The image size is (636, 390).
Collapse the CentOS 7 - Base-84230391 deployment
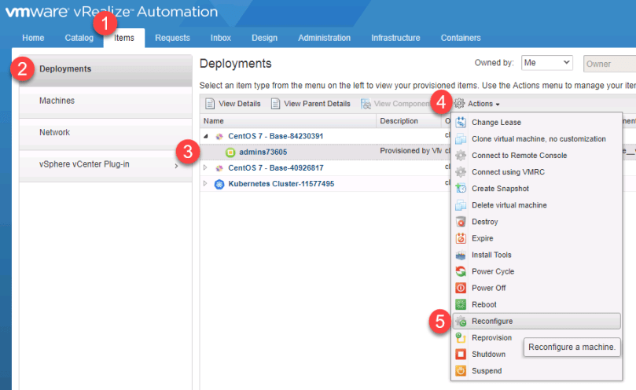tap(206, 136)
